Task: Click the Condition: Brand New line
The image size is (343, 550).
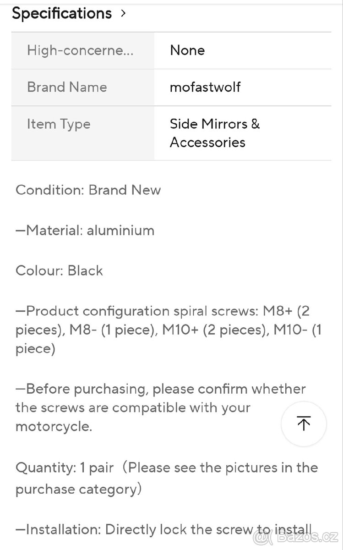Action: point(88,190)
